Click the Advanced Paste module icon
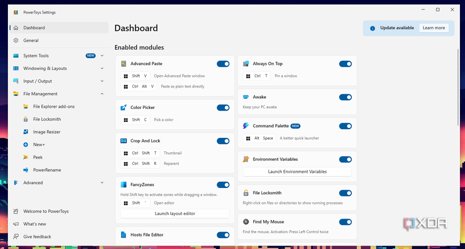Image resolution: width=465 pixels, height=249 pixels. [x=123, y=64]
